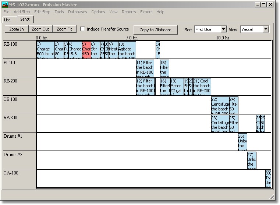The image size is (280, 205).
Task: Select step 6 Stir the batch bar
Action: (x=95, y=50)
